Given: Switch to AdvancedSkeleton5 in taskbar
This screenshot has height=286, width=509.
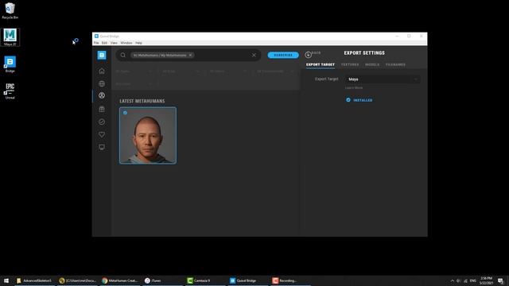Looking at the screenshot, I should pos(34,280).
